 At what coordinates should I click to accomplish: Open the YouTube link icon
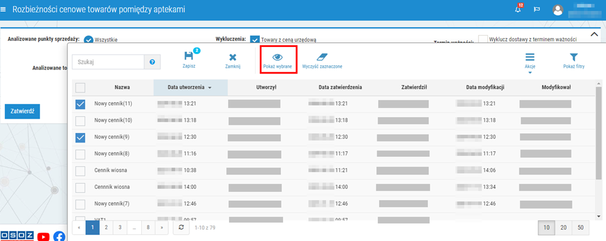click(x=43, y=236)
